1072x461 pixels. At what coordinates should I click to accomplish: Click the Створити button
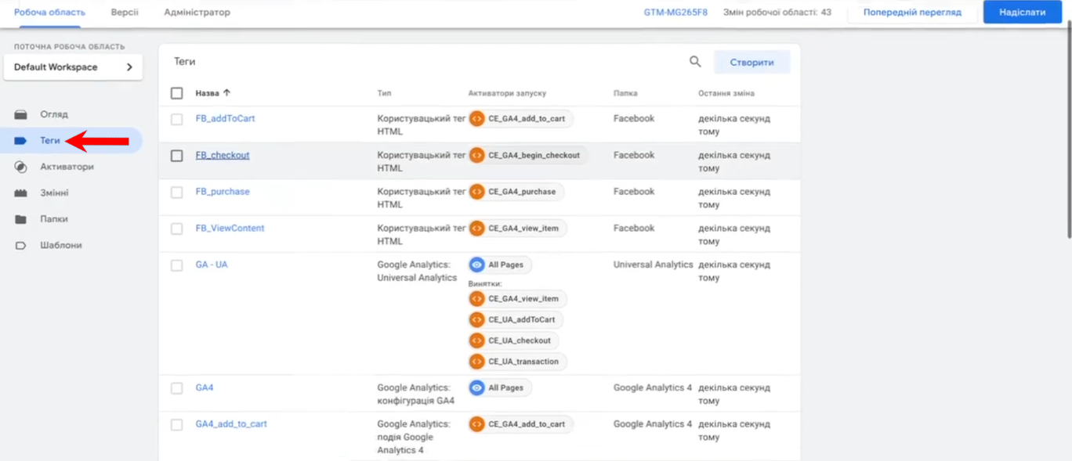tap(751, 63)
